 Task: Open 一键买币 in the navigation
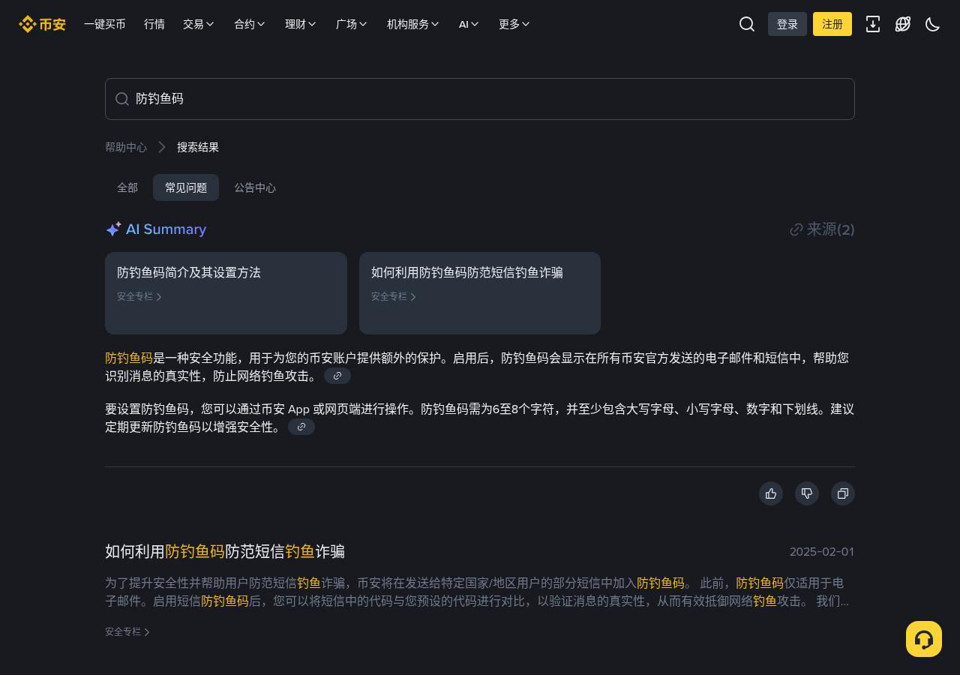[105, 24]
